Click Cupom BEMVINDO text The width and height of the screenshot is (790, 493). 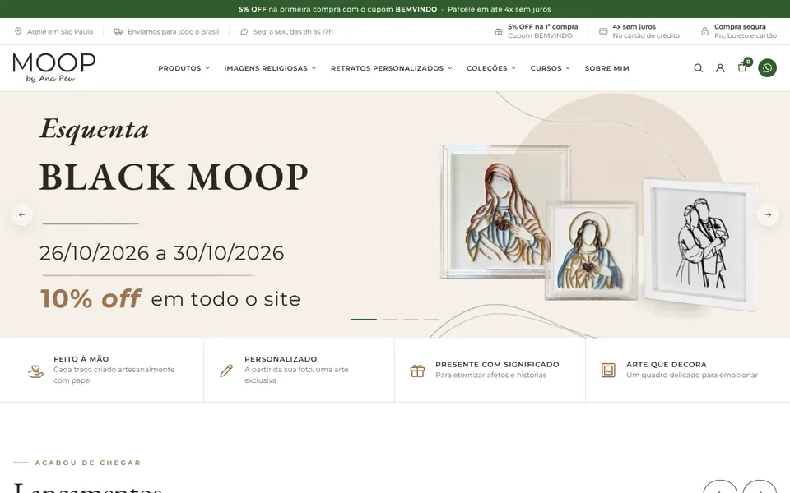(x=540, y=35)
